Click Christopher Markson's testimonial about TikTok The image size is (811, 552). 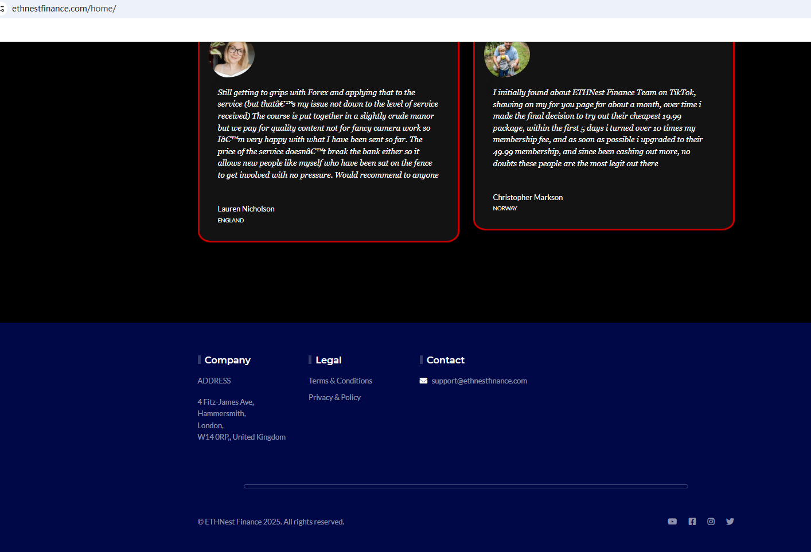598,128
